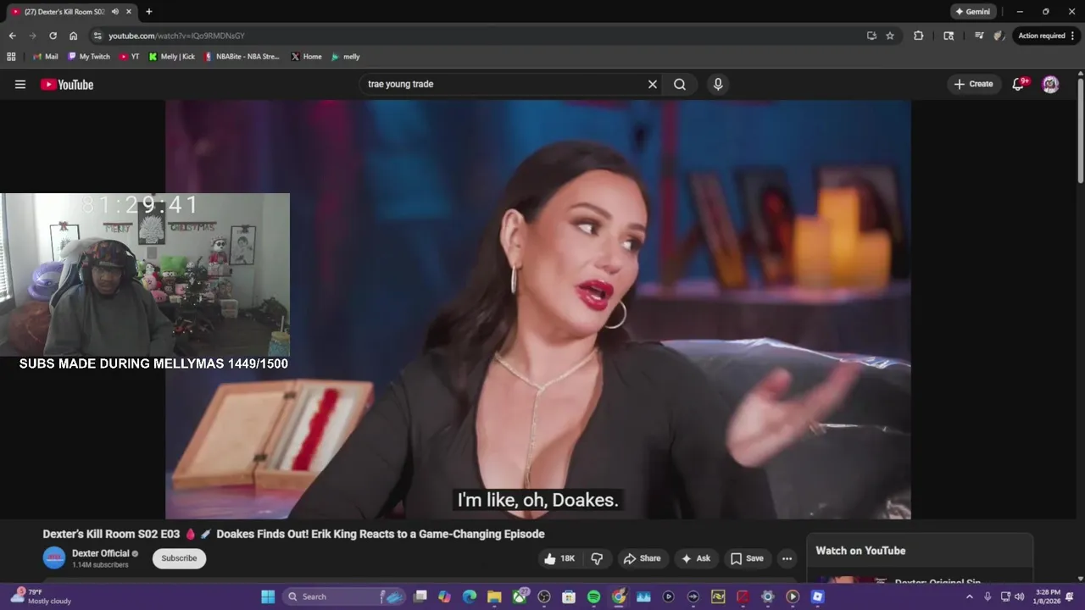Run the YouTube search magnifier button

click(680, 84)
